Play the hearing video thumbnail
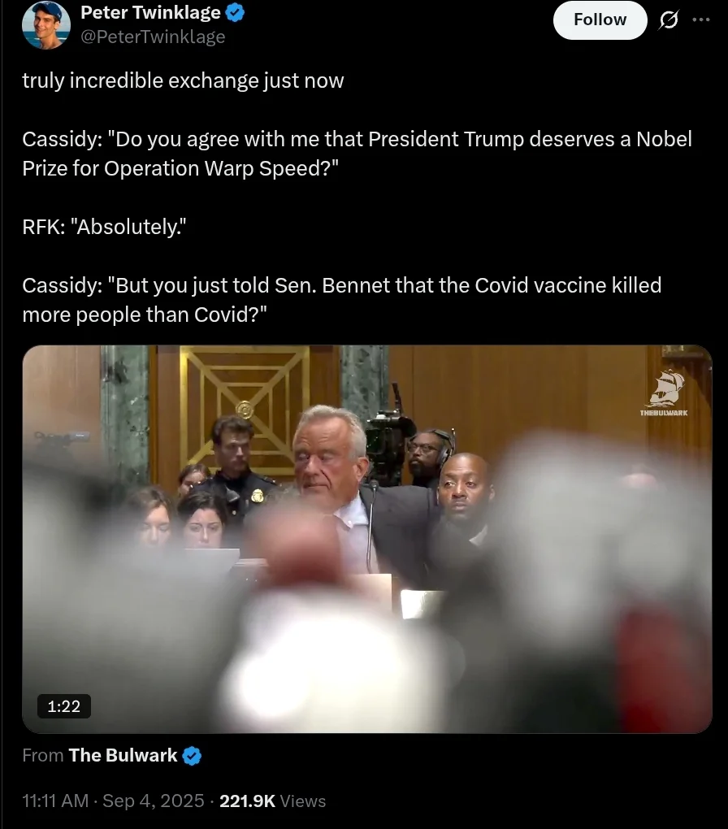This screenshot has width=728, height=829. pos(367,539)
